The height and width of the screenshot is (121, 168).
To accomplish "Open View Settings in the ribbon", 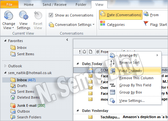I will coord(24,20).
